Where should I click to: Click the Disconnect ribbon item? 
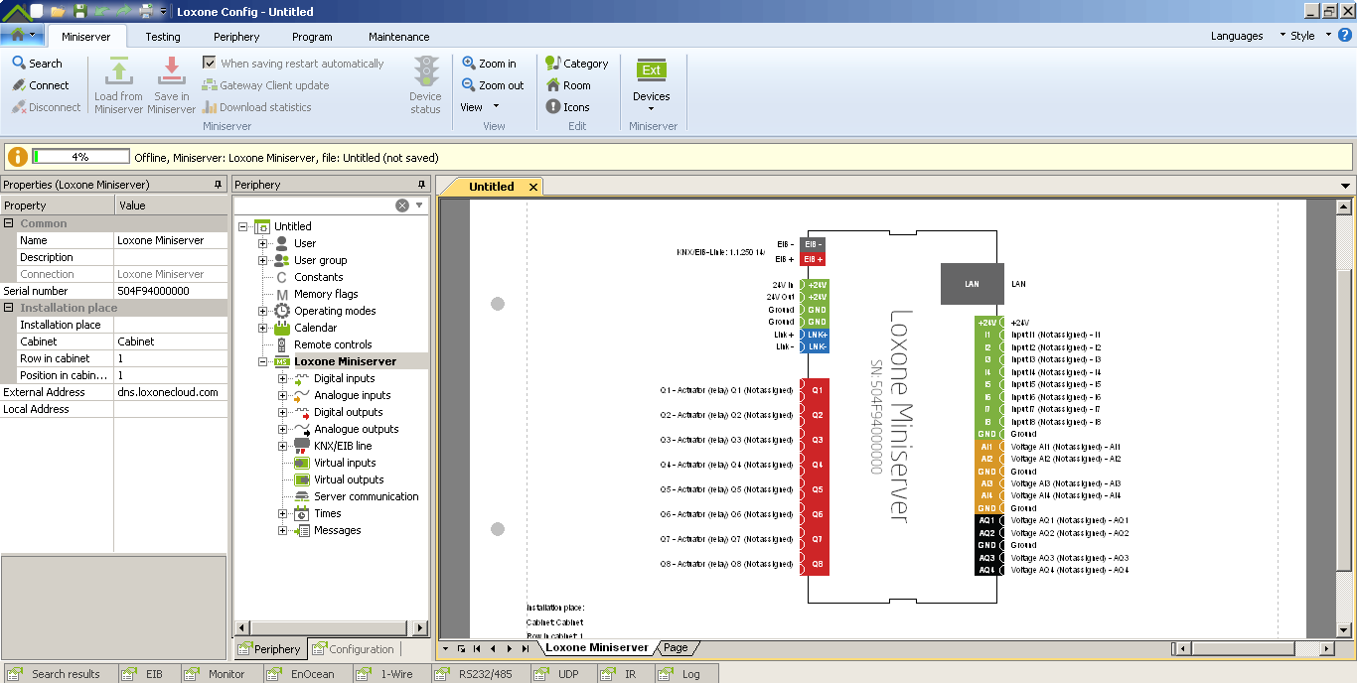pos(47,107)
